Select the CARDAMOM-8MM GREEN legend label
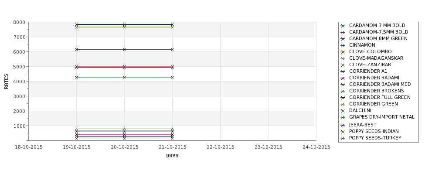Image resolution: width=425 pixels, height=187 pixels. point(378,38)
